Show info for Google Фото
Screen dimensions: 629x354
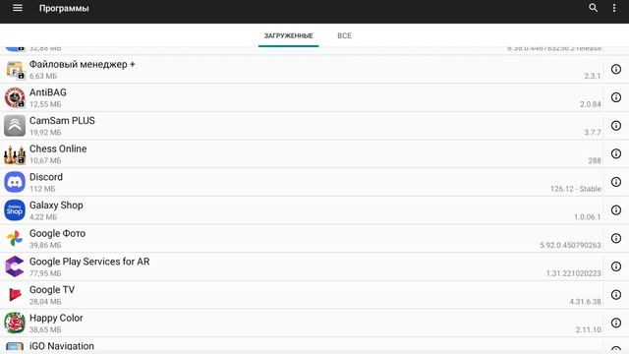coord(616,238)
